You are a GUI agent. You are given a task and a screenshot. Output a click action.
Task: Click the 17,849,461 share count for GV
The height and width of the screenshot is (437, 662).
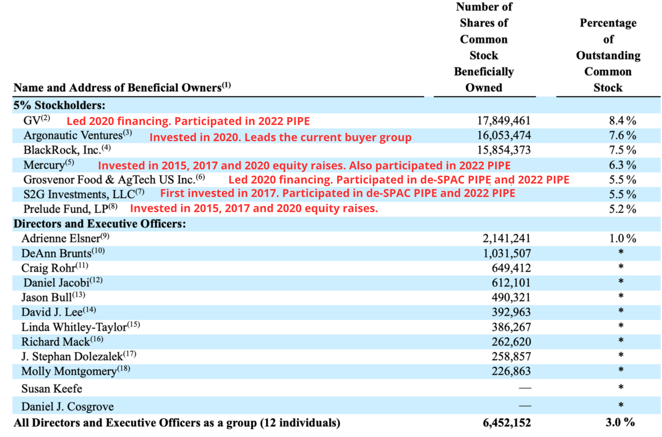point(504,121)
